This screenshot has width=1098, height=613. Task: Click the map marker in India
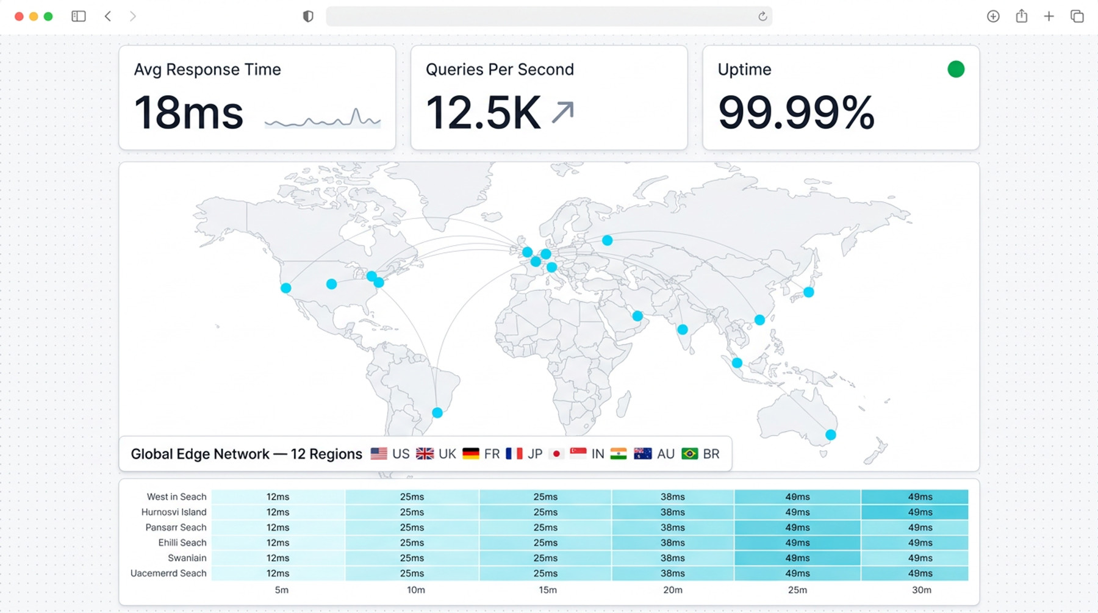pos(683,329)
